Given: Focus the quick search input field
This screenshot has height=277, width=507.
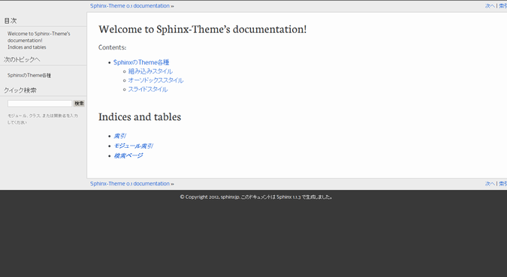Looking at the screenshot, I should point(40,104).
